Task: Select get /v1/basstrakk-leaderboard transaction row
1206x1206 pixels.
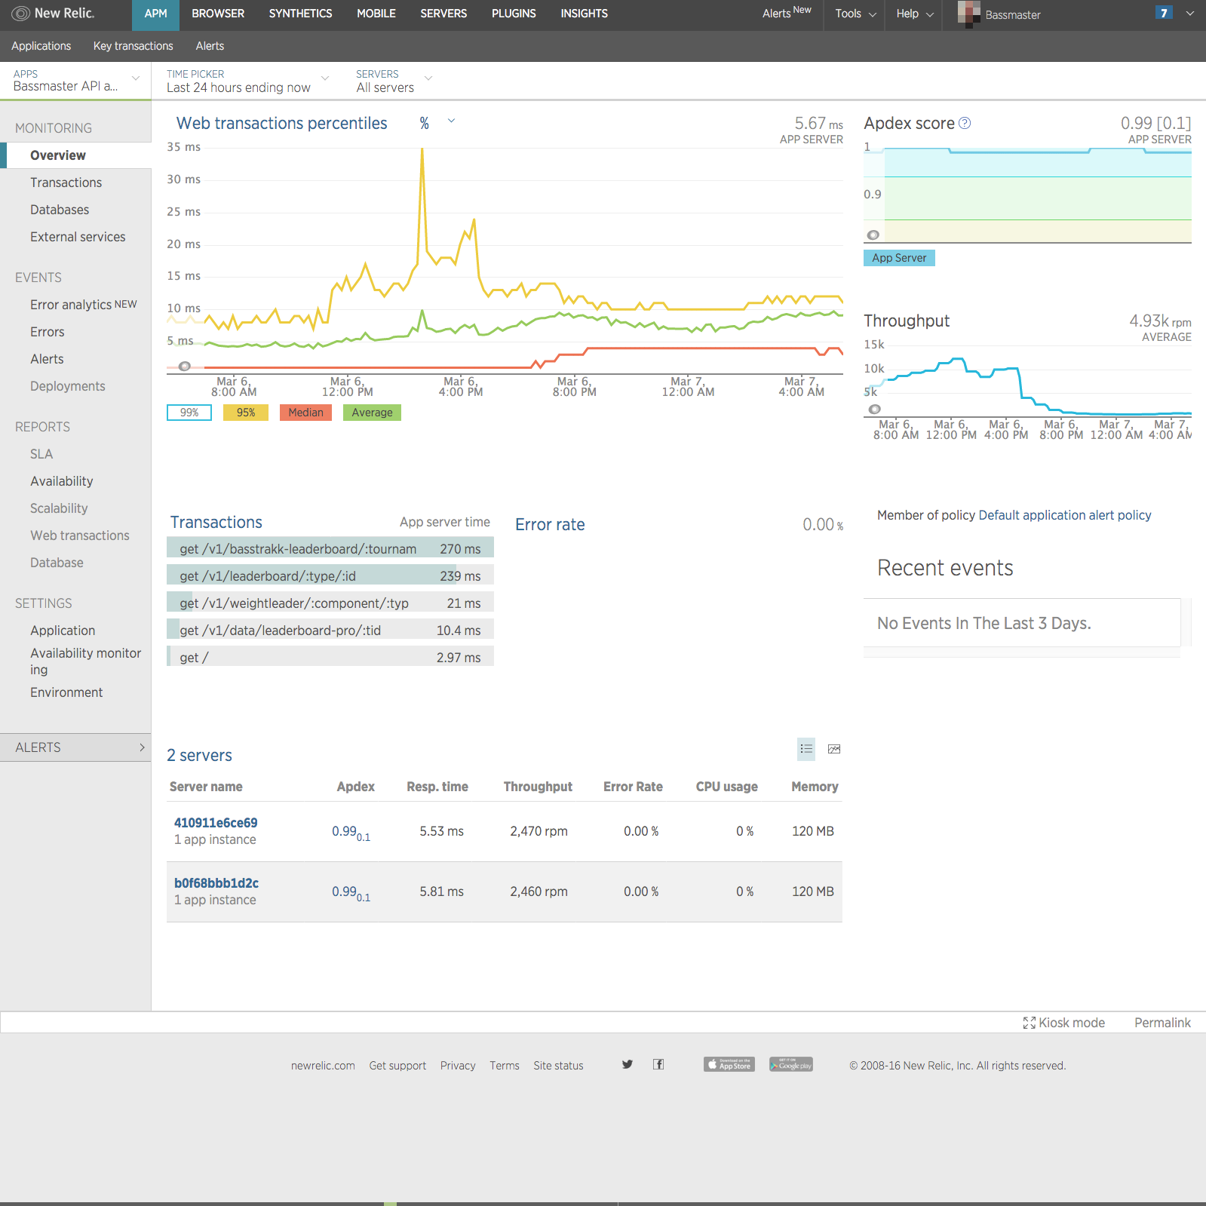Action: pyautogui.click(x=330, y=549)
